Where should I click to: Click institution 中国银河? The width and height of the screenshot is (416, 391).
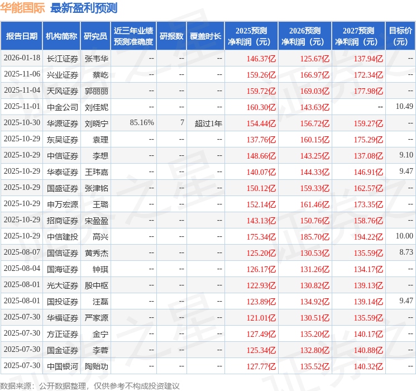coord(63,366)
